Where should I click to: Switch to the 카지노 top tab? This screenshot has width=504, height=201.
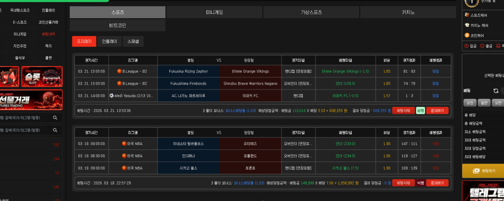pyautogui.click(x=408, y=12)
